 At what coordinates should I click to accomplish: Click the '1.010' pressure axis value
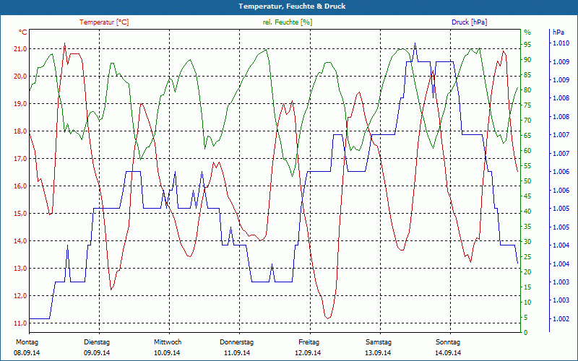click(x=561, y=43)
